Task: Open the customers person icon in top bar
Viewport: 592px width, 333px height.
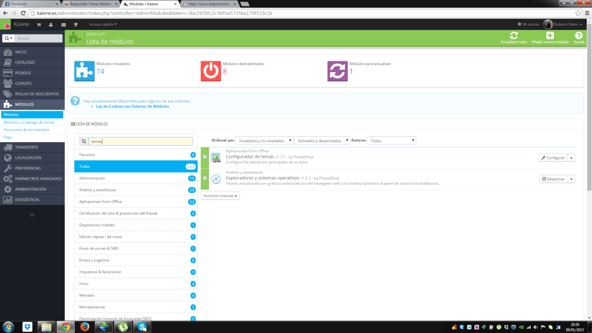Action: tap(51, 25)
